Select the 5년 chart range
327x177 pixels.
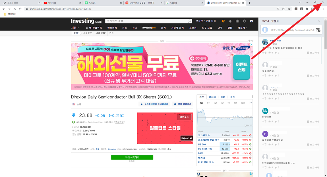(x=235, y=103)
